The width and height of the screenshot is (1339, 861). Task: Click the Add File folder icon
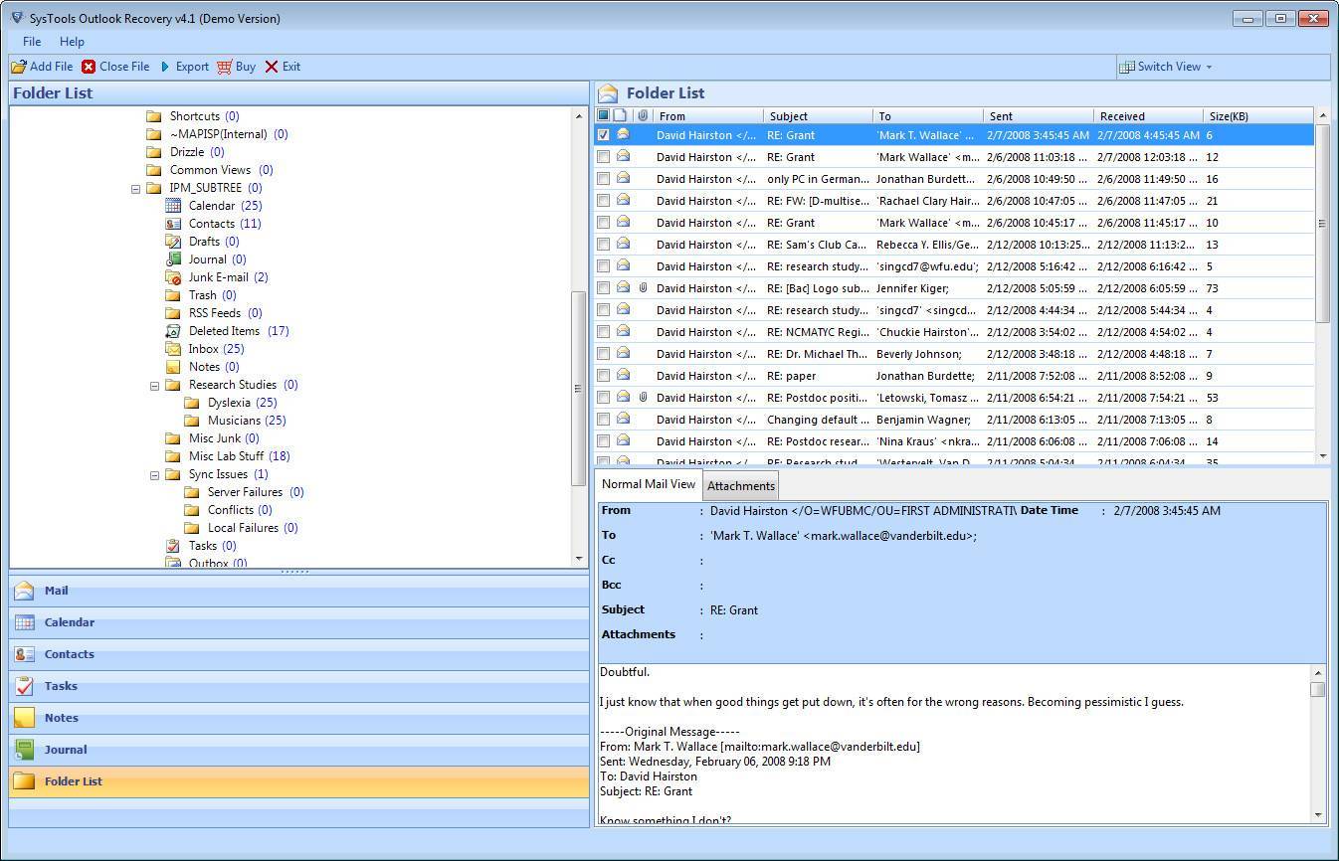(x=19, y=67)
